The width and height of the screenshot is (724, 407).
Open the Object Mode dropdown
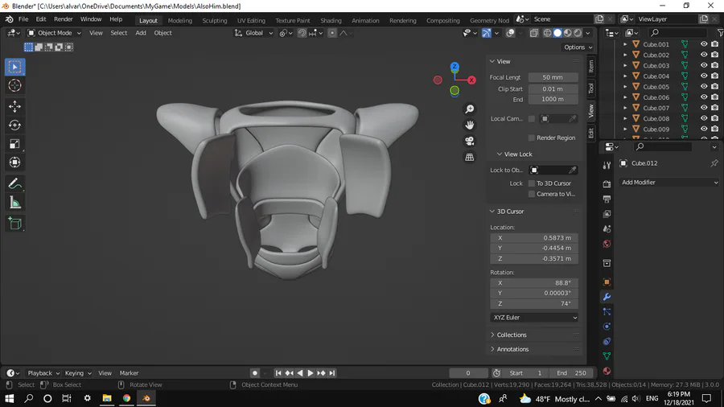pyautogui.click(x=54, y=33)
